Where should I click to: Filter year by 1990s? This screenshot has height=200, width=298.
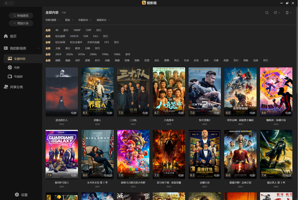pos(105,54)
